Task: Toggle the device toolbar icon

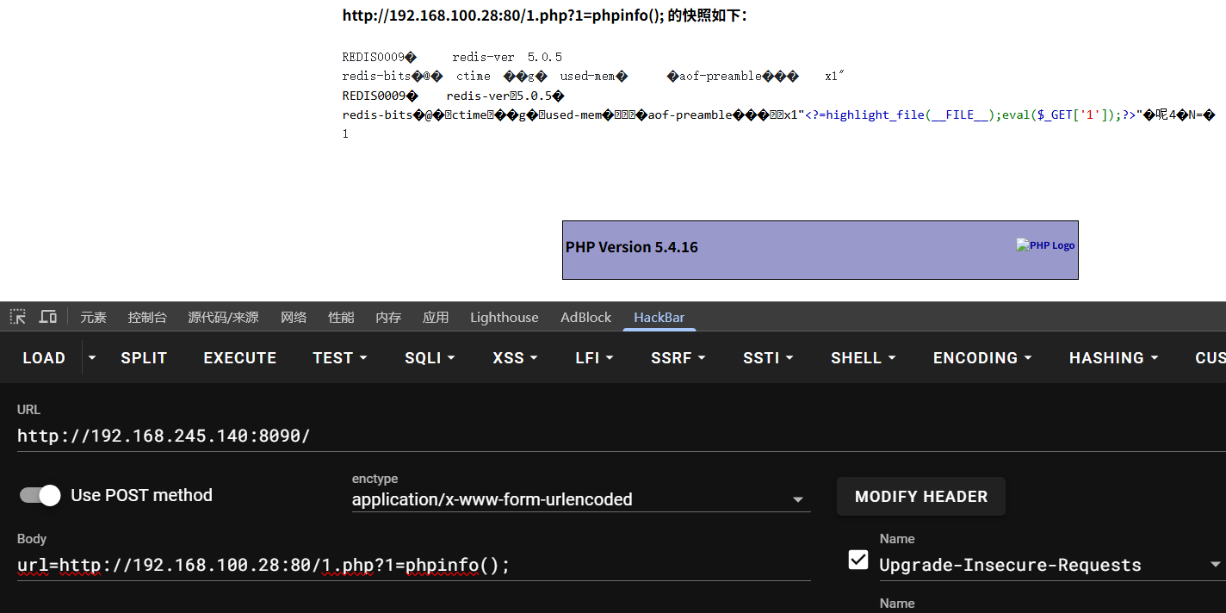Action: 48,317
